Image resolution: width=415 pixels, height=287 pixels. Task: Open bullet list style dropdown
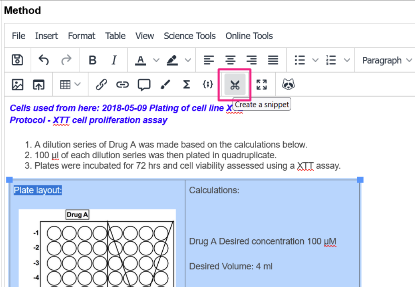pos(315,60)
